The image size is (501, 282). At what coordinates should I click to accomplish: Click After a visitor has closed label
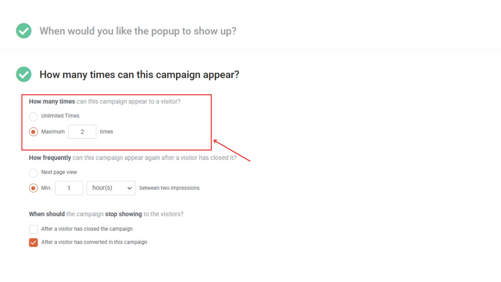[87, 229]
